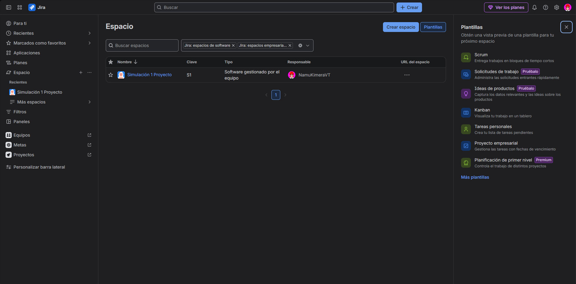
Task: Select the Planificación de primer nivel icon
Action: (466, 163)
